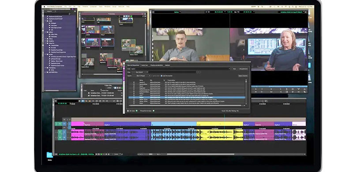Click the project window search icon
This screenshot has width=353, height=172.
(70, 14)
